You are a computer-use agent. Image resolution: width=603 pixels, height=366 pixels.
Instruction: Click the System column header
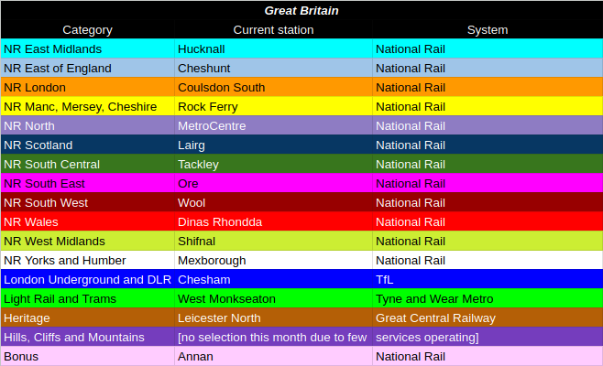(487, 29)
